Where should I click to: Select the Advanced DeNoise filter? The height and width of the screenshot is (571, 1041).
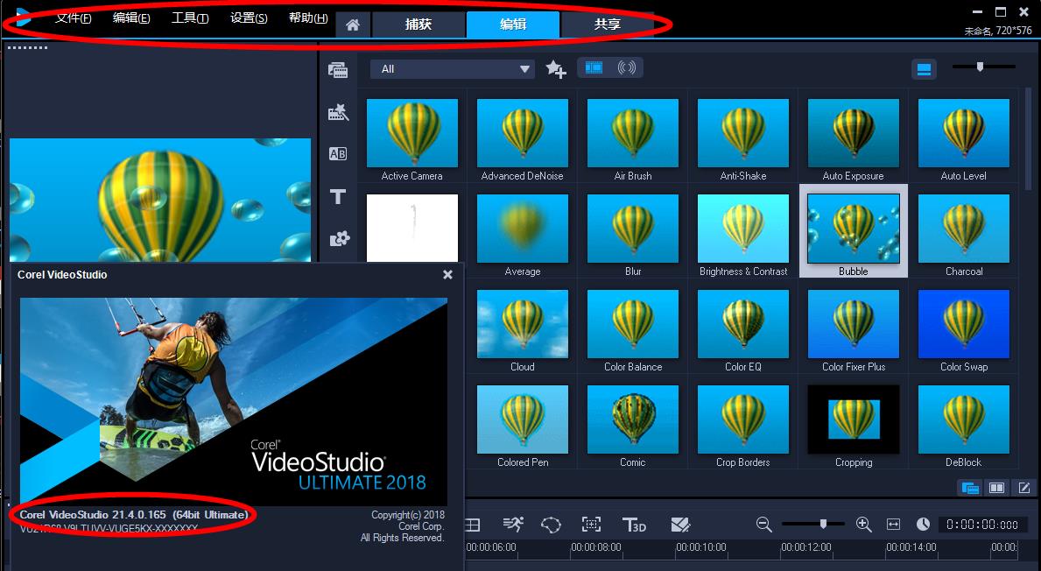point(523,133)
